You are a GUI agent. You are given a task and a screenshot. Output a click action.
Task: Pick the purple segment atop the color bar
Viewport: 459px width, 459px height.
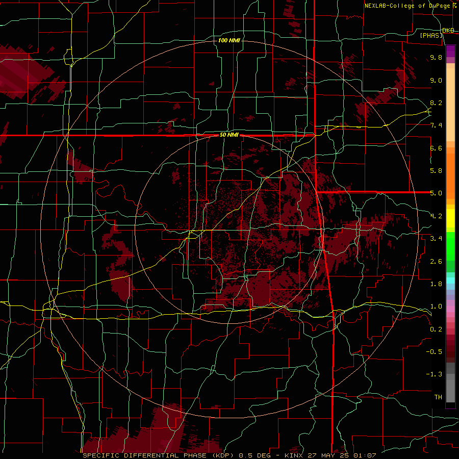[450, 52]
